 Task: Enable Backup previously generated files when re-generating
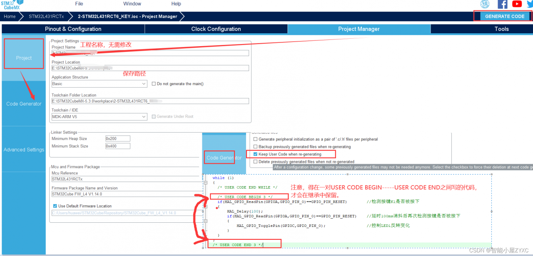pos(255,147)
